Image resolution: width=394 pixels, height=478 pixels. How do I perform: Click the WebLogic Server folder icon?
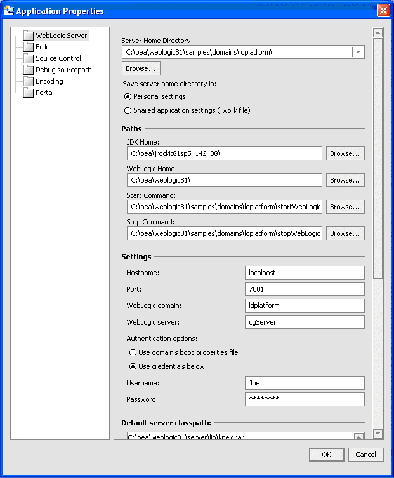29,36
